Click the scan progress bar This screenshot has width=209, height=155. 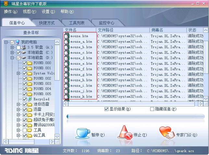(135, 116)
